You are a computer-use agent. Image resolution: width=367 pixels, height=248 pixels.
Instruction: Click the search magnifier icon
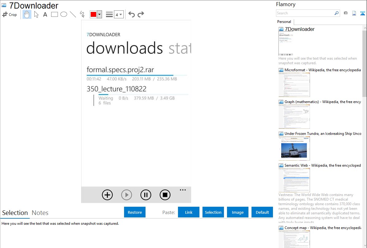337,13
